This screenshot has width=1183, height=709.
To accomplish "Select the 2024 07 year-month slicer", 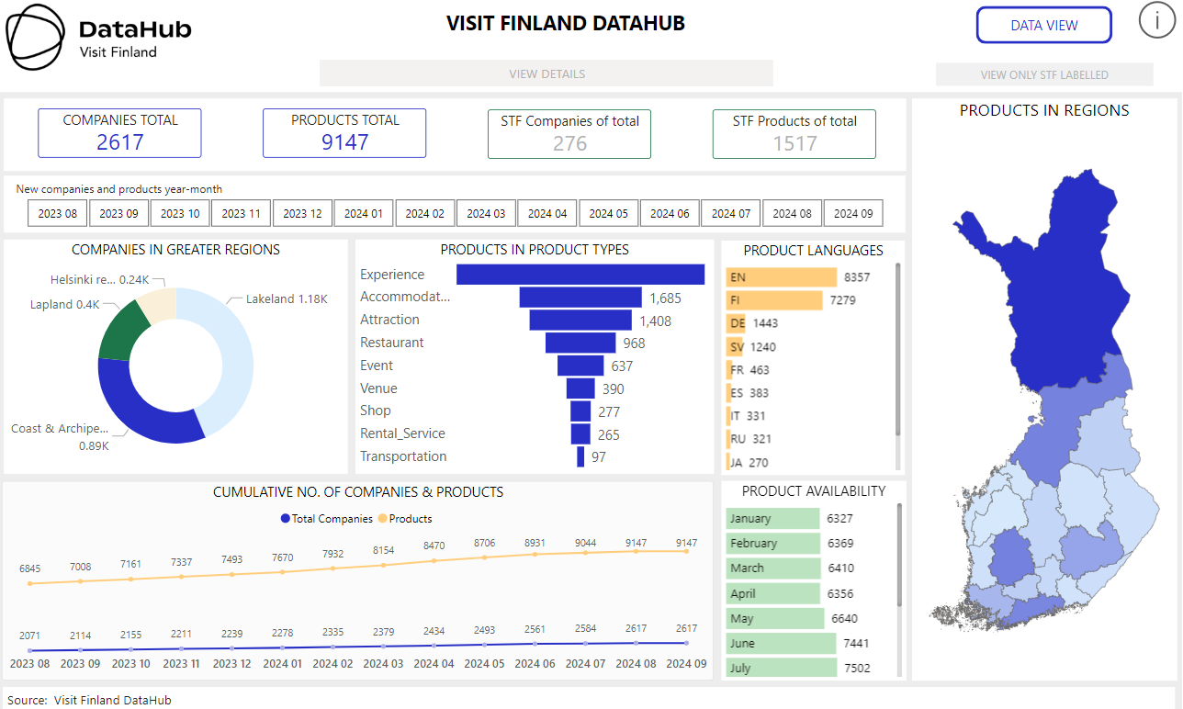I will pyautogui.click(x=731, y=213).
